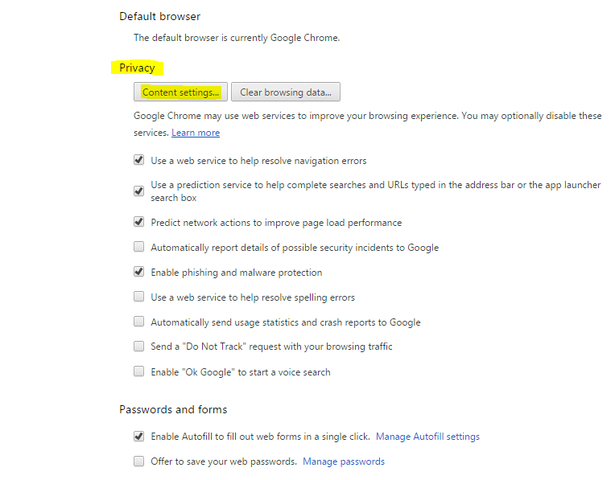Open the Learn more link

[x=196, y=133]
